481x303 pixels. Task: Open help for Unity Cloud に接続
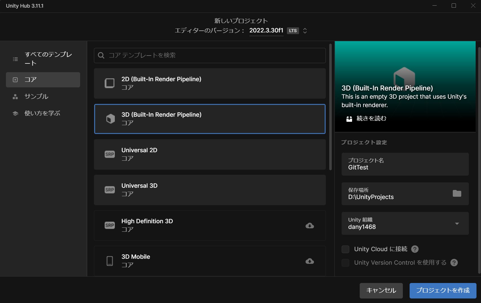pos(415,249)
